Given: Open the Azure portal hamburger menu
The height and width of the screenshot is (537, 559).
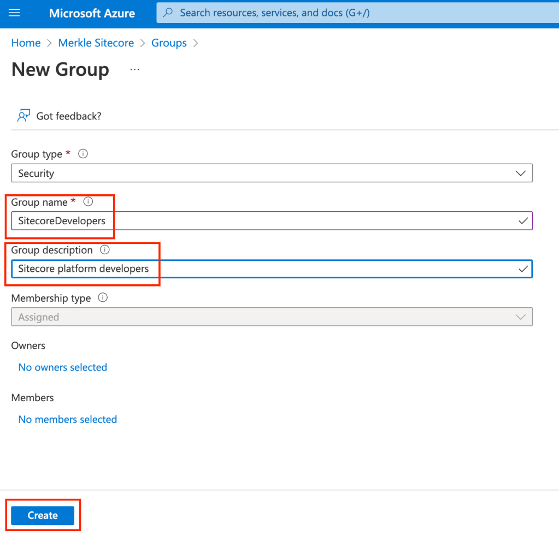Looking at the screenshot, I should pos(14,13).
